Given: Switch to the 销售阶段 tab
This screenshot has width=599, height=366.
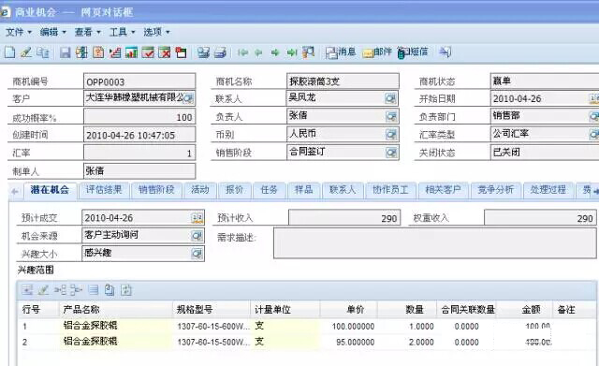Looking at the screenshot, I should coord(156,190).
